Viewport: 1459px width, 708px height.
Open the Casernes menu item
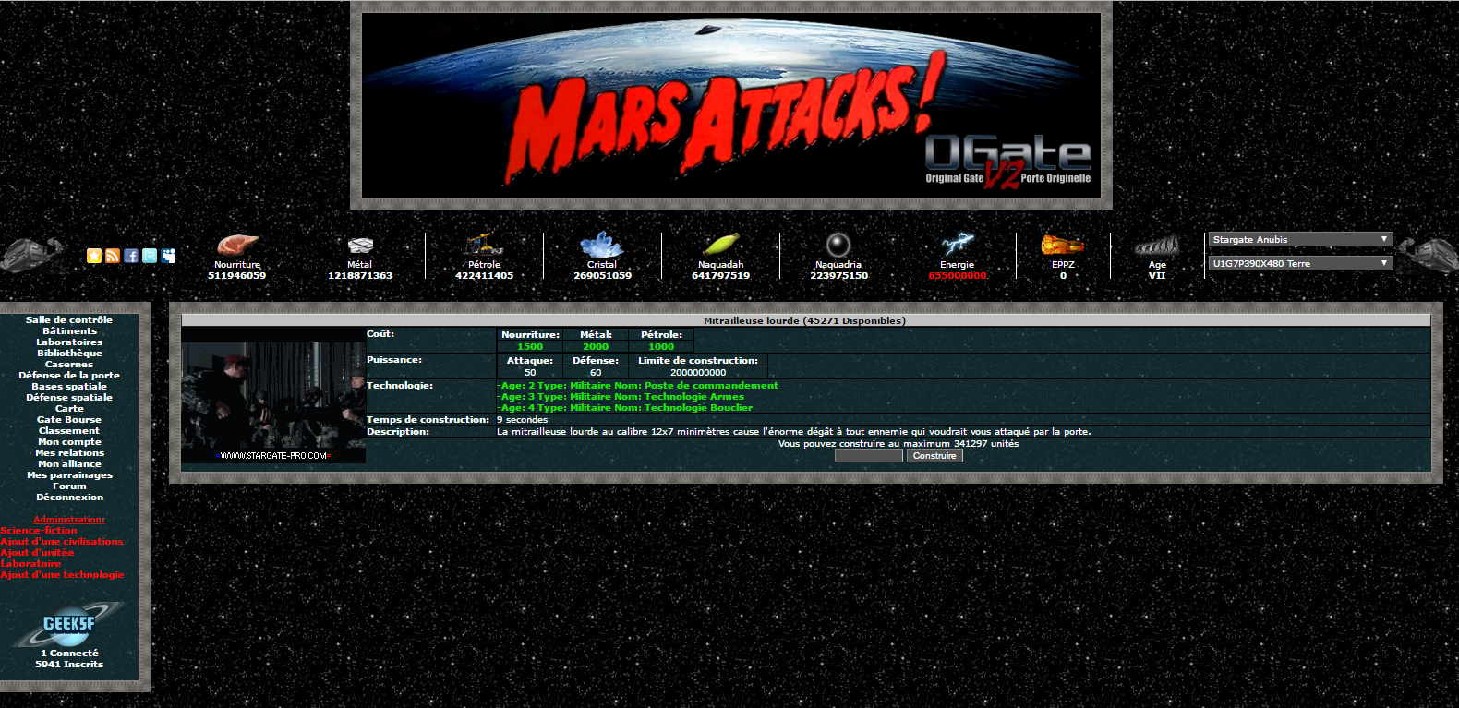(69, 365)
